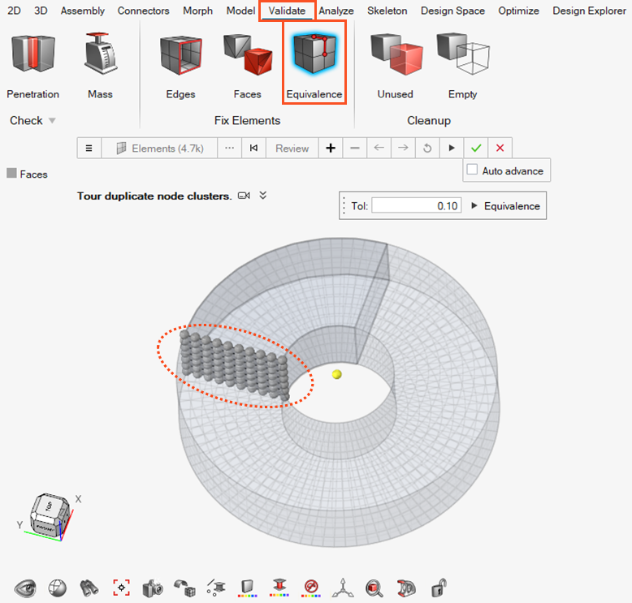632x603 pixels.
Task: Click the yellow center node in model
Action: tap(337, 375)
